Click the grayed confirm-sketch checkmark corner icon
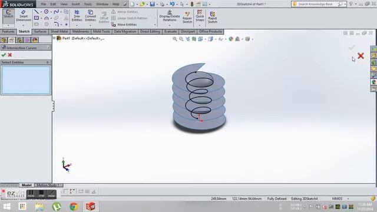The height and width of the screenshot is (212, 377). point(352,47)
